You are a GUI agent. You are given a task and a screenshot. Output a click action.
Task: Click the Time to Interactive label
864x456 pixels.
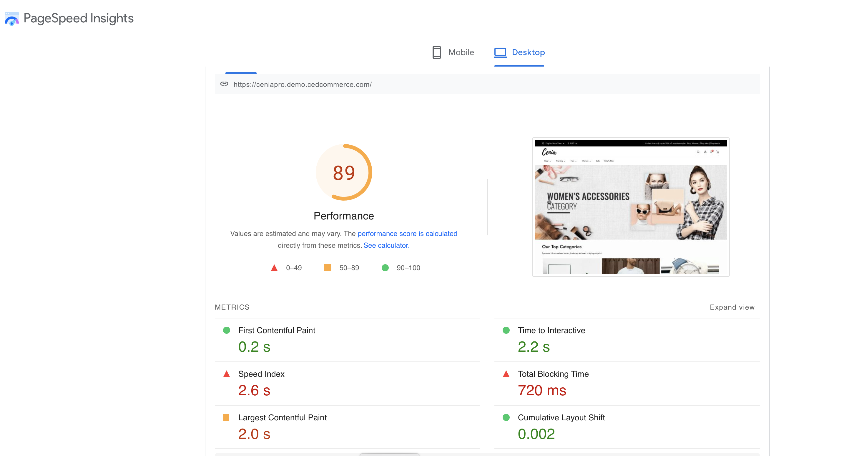[551, 331]
